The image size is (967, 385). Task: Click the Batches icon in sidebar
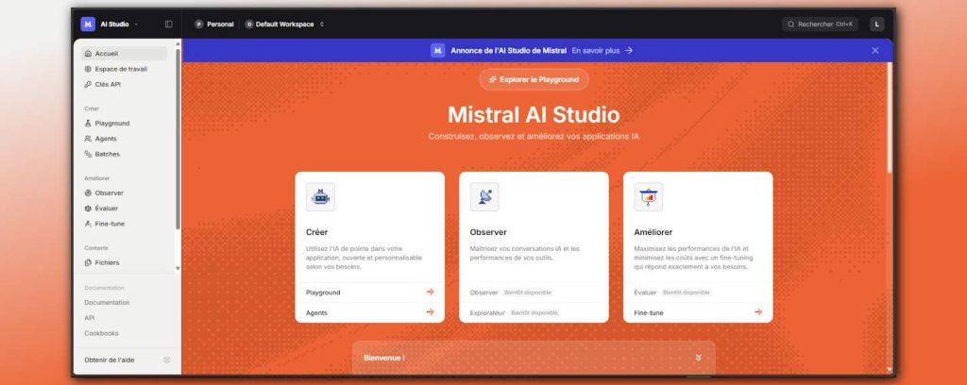[x=88, y=154]
